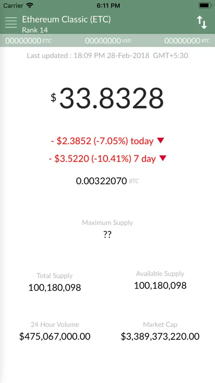Tap the up-down swap arrows icon

pos(202,22)
